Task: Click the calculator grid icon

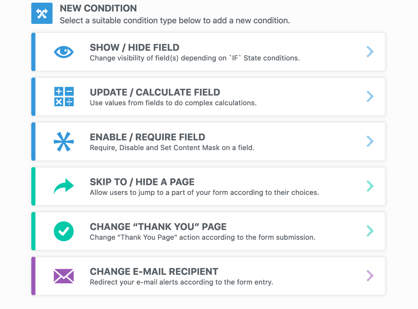Action: (64, 97)
